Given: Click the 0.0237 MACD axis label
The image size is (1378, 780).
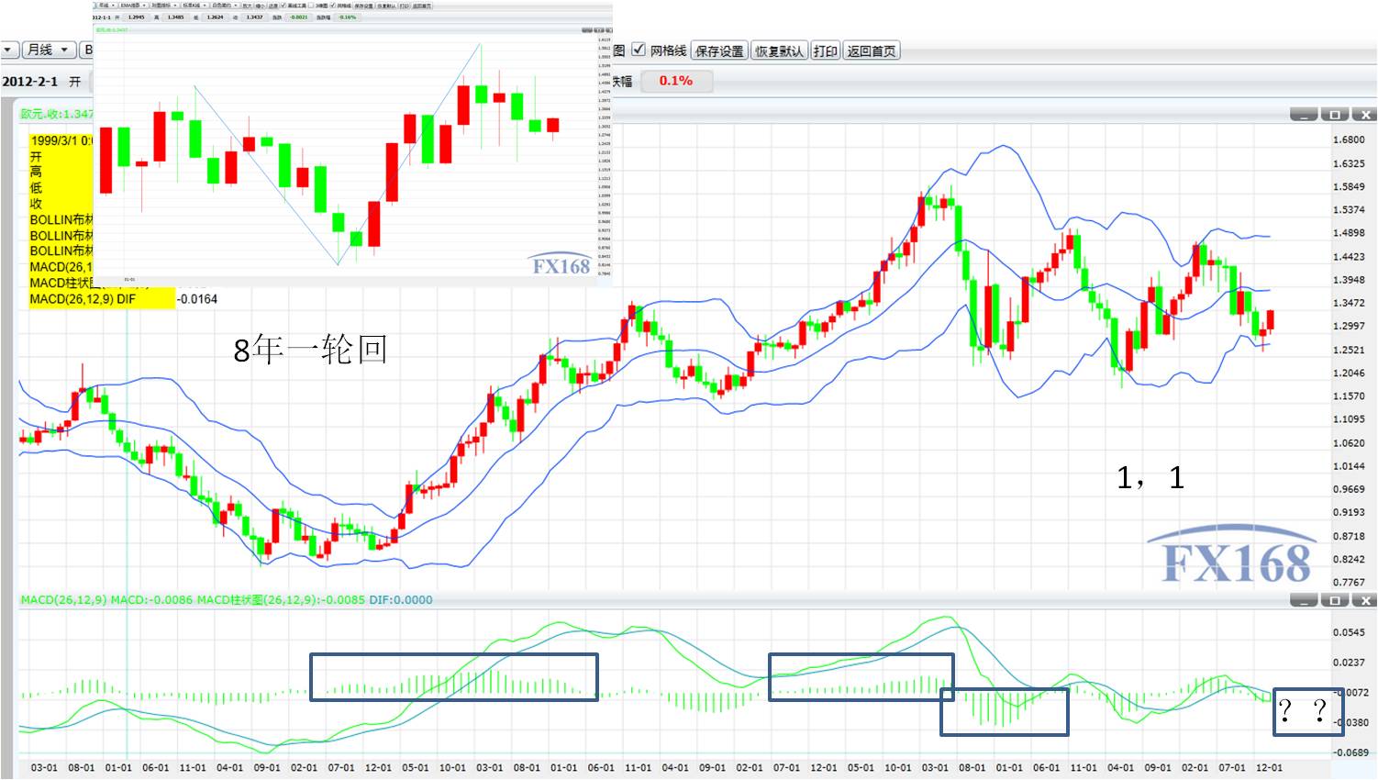Looking at the screenshot, I should coord(1349,663).
